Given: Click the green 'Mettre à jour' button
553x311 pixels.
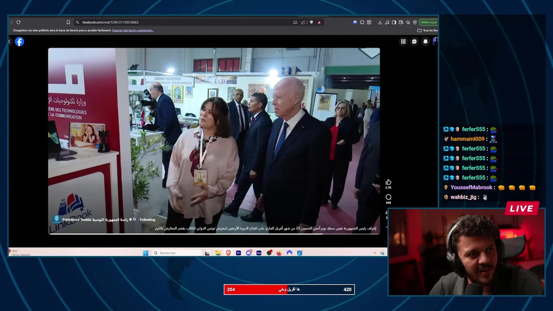Looking at the screenshot, I should pos(429,22).
